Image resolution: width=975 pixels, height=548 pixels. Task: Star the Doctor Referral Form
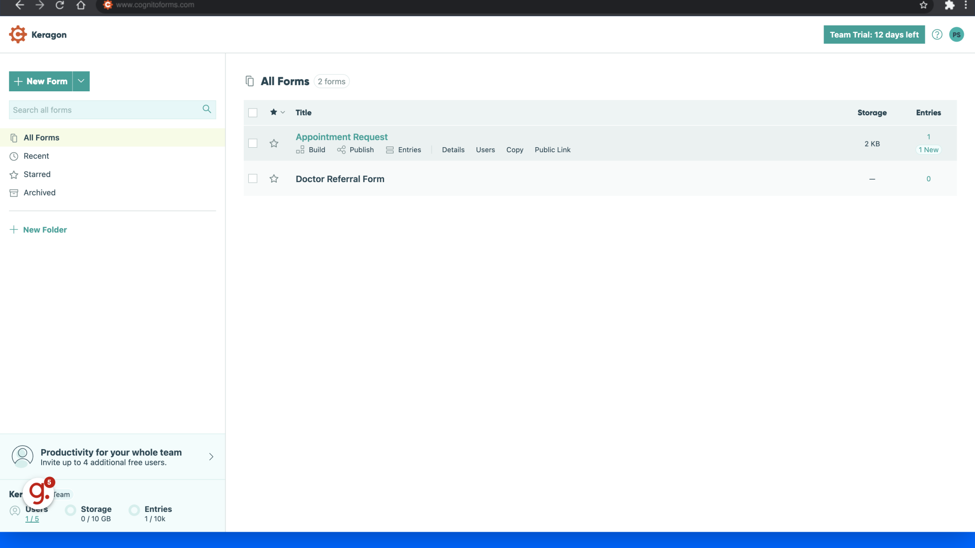[274, 179]
